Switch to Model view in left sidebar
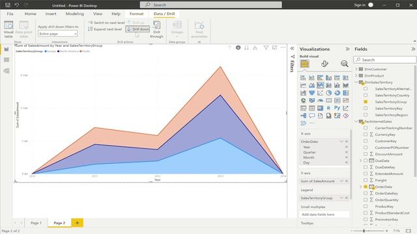 [x=7, y=71]
